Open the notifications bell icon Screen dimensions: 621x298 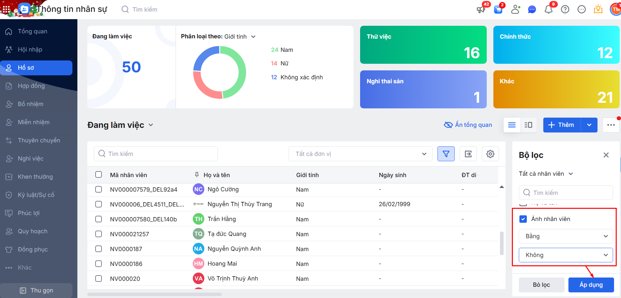[x=548, y=9]
